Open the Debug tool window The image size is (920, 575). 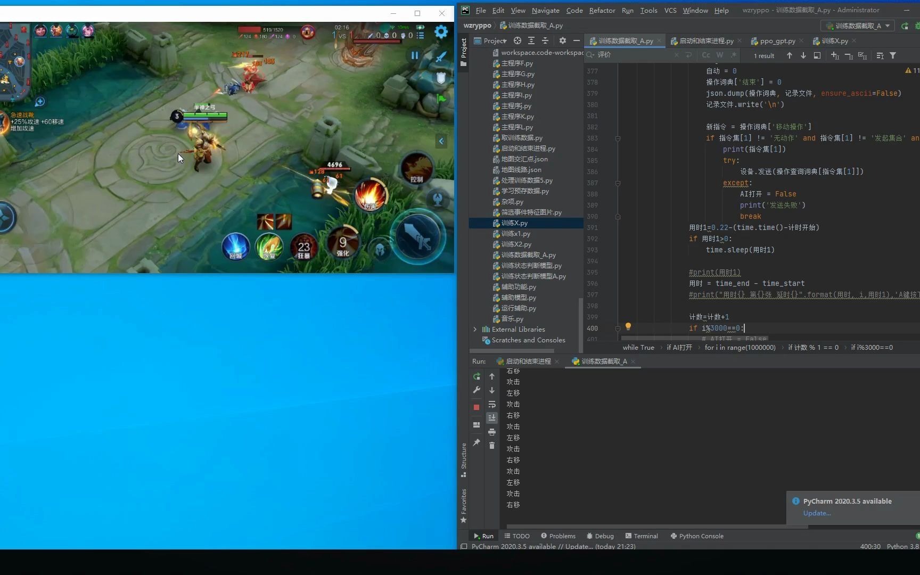click(600, 536)
